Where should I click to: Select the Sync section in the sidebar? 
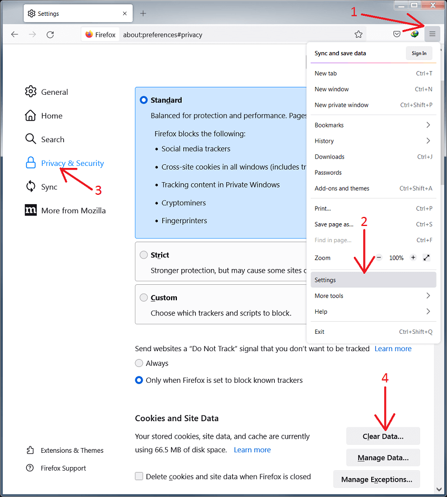(49, 186)
